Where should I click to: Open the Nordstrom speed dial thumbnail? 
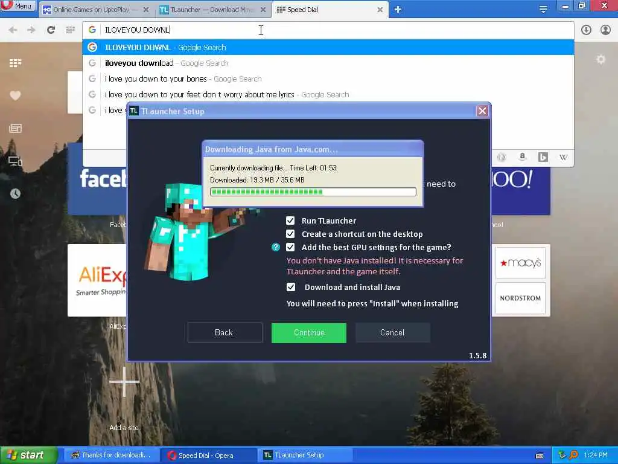point(520,298)
